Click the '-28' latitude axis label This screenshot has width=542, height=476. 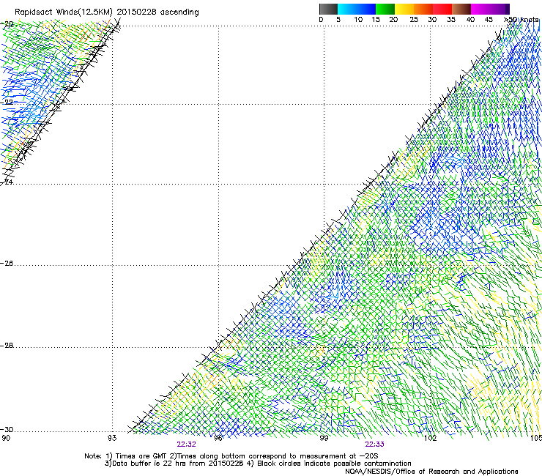pos(7,346)
